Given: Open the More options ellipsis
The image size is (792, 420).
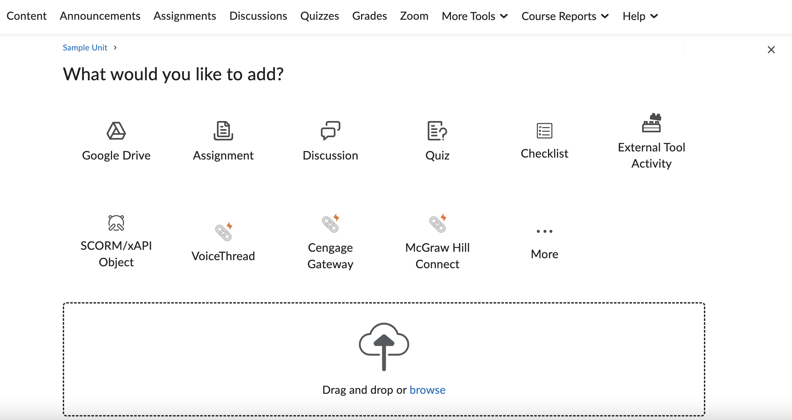Looking at the screenshot, I should pyautogui.click(x=544, y=231).
